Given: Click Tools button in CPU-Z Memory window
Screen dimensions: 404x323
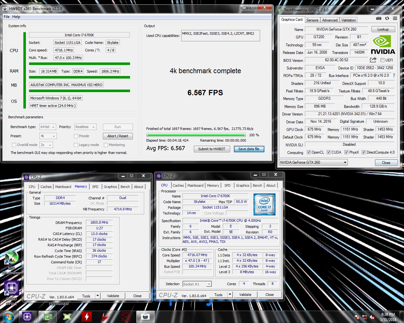Looking at the screenshot, I should (x=86, y=296).
